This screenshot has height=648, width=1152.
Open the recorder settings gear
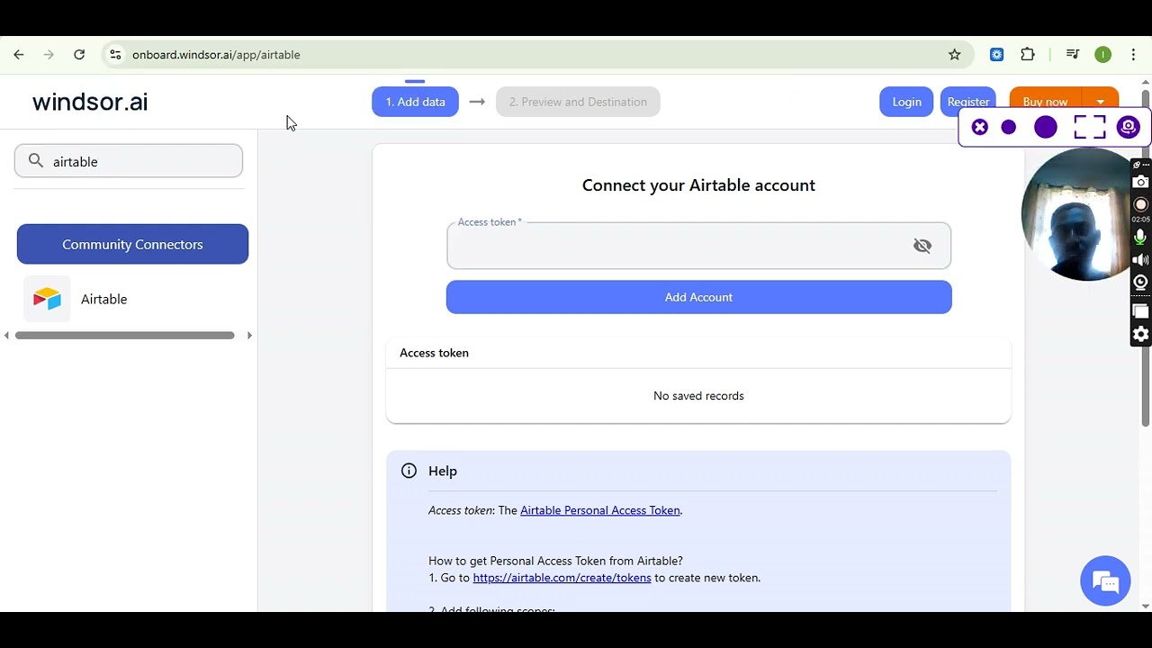click(1140, 335)
